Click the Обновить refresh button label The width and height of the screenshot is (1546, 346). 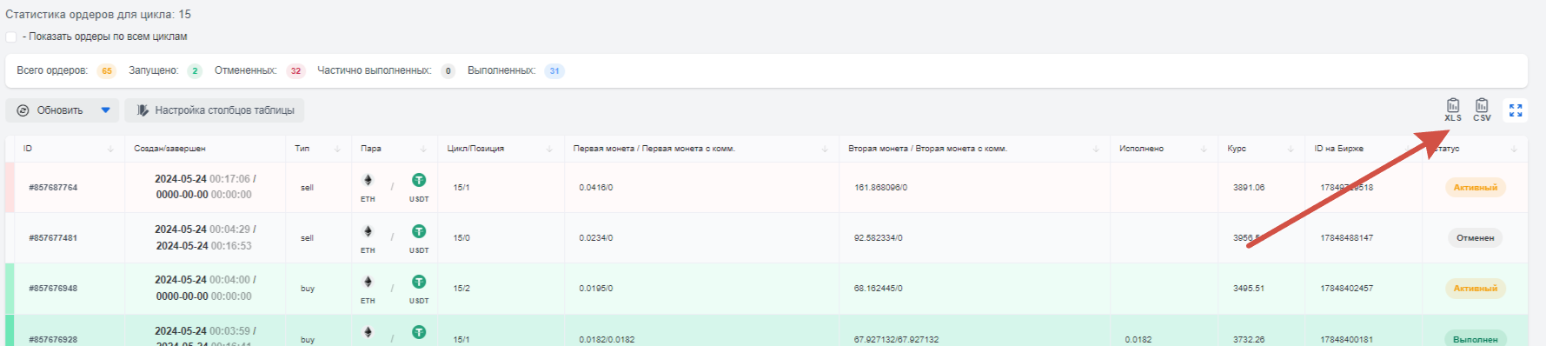pyautogui.click(x=60, y=110)
